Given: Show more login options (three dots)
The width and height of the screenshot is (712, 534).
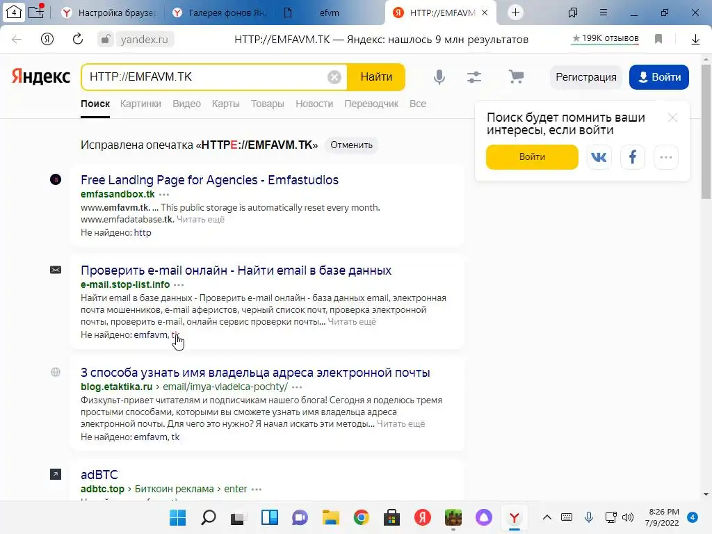Looking at the screenshot, I should click(x=665, y=157).
